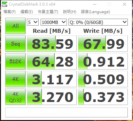Select the 4K QD32 write result 0.373
The height and width of the screenshot is (121, 133).
[x=103, y=97]
